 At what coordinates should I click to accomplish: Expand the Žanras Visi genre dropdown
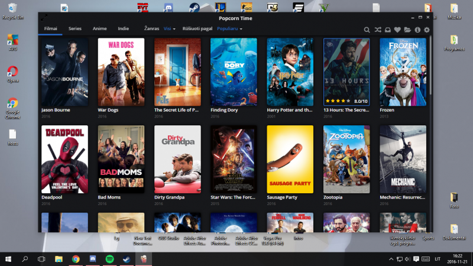click(x=169, y=28)
